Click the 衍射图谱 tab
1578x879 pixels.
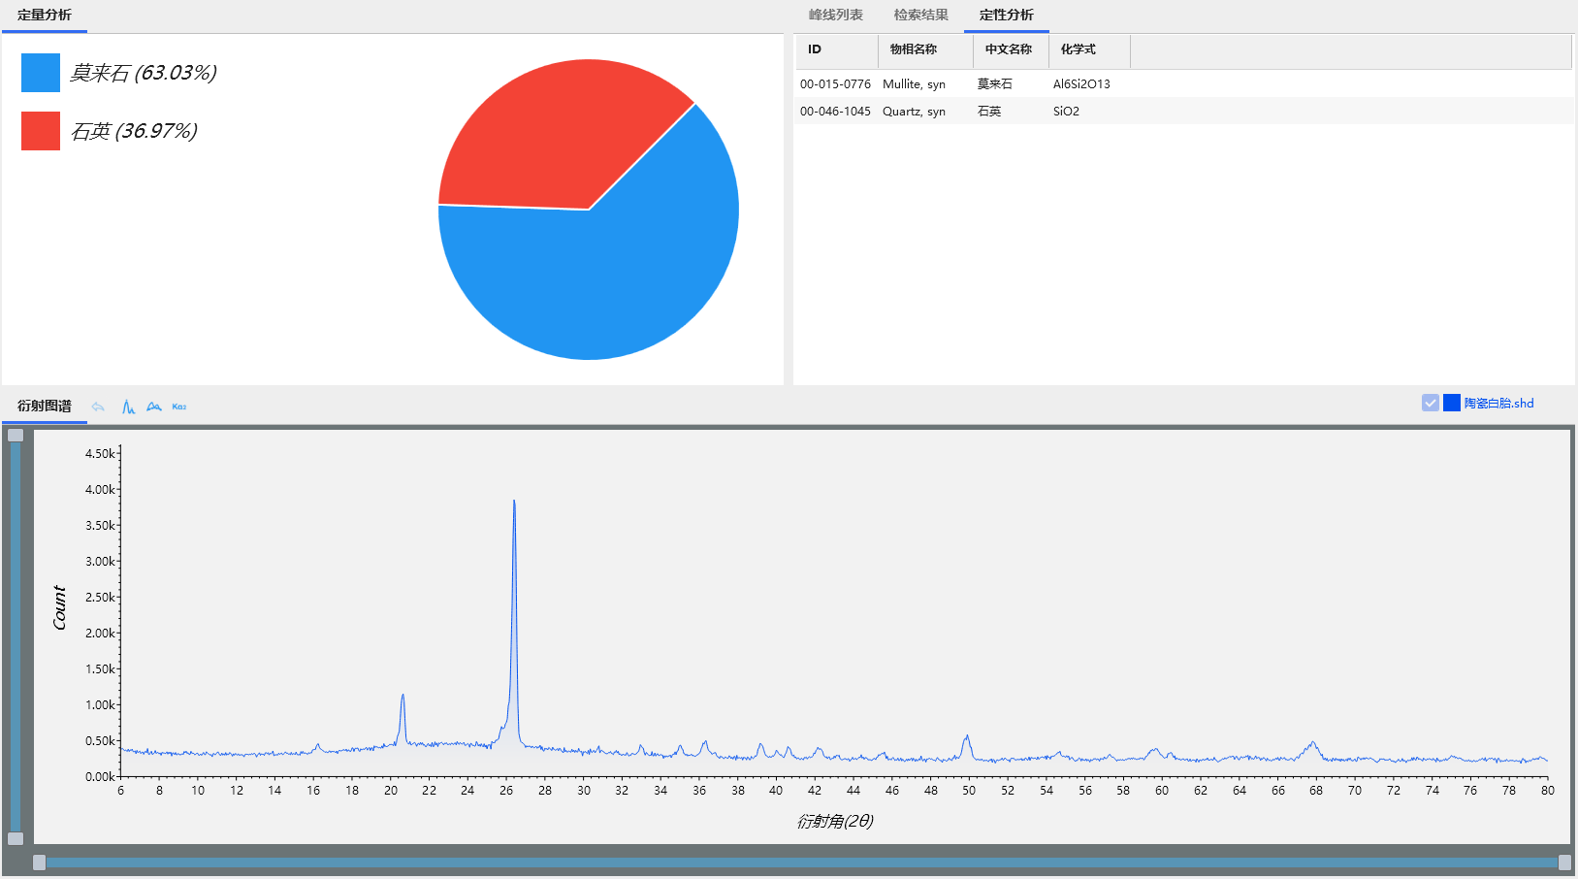[x=45, y=407]
